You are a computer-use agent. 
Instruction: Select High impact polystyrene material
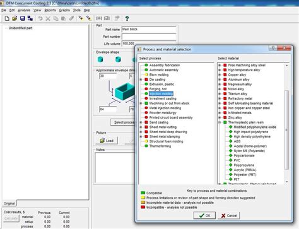pos(251,132)
